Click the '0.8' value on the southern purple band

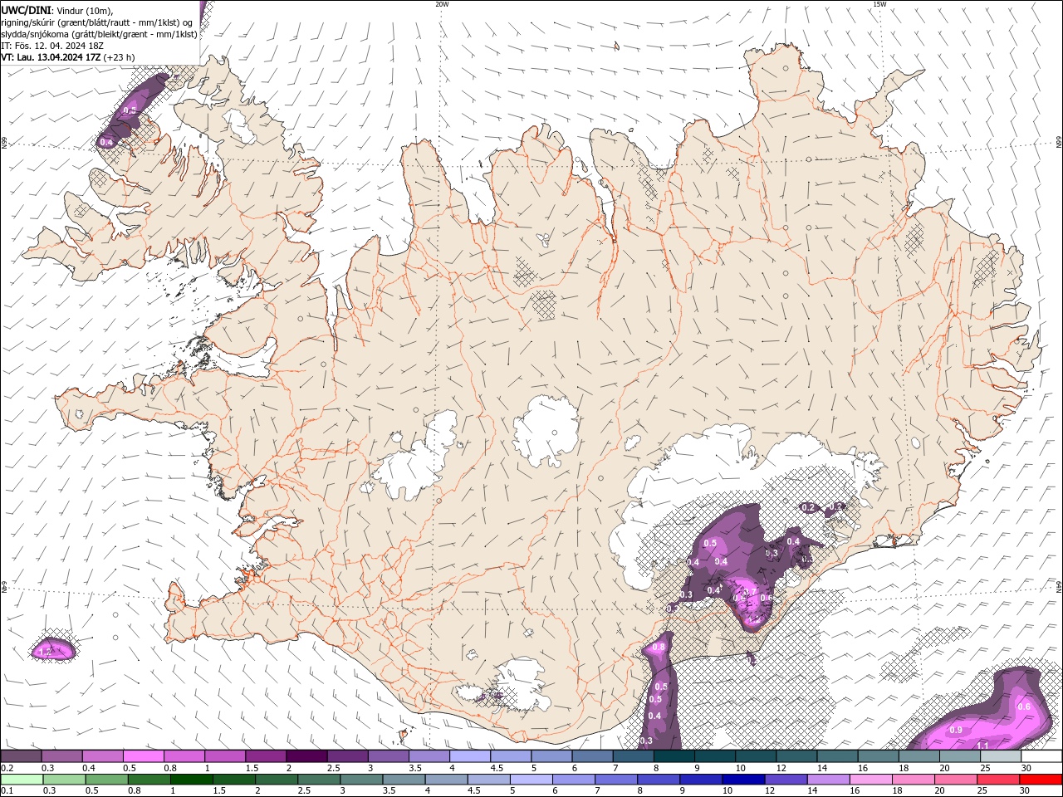click(659, 647)
